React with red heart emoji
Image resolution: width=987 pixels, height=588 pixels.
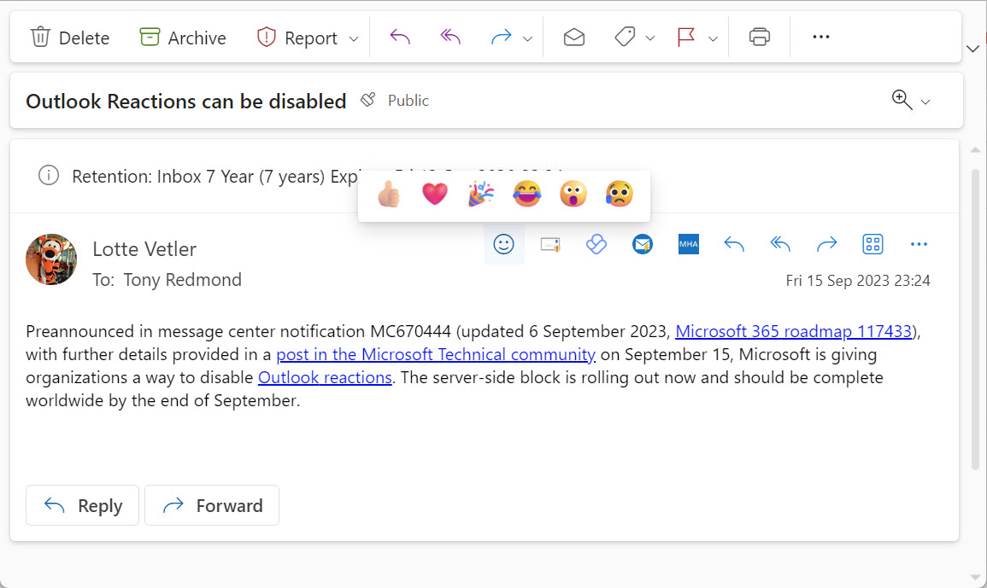tap(435, 194)
